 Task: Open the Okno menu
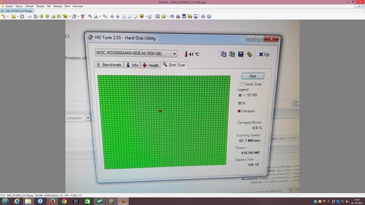pos(67,6)
